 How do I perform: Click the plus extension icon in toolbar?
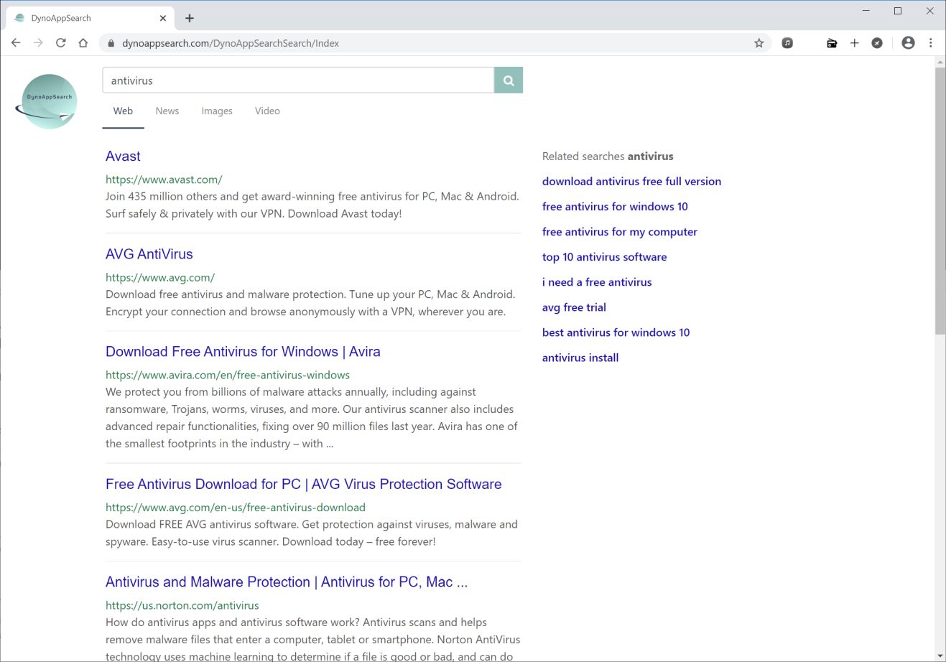click(854, 43)
